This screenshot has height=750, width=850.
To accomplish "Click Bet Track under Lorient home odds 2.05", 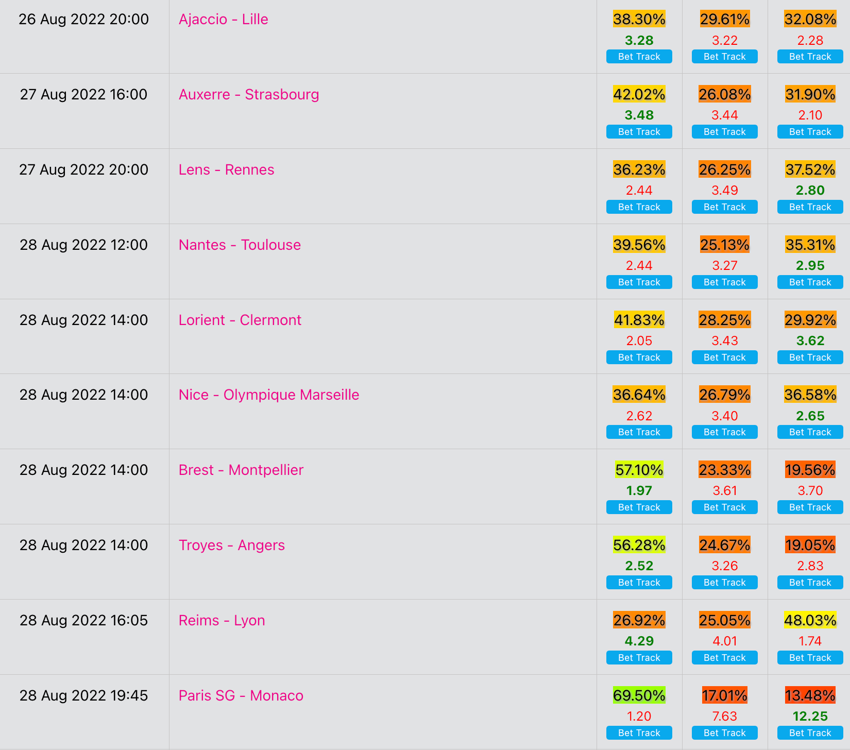I will [x=639, y=357].
